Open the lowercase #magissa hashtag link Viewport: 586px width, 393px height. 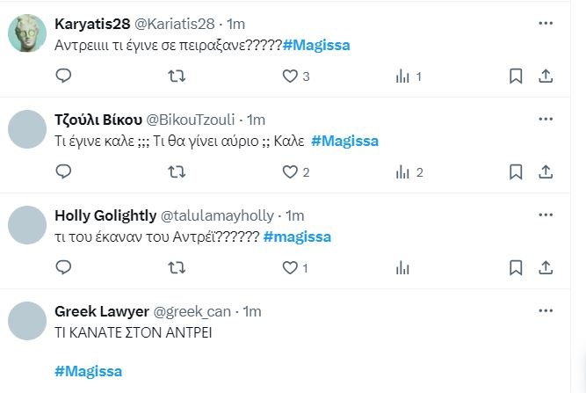(297, 237)
